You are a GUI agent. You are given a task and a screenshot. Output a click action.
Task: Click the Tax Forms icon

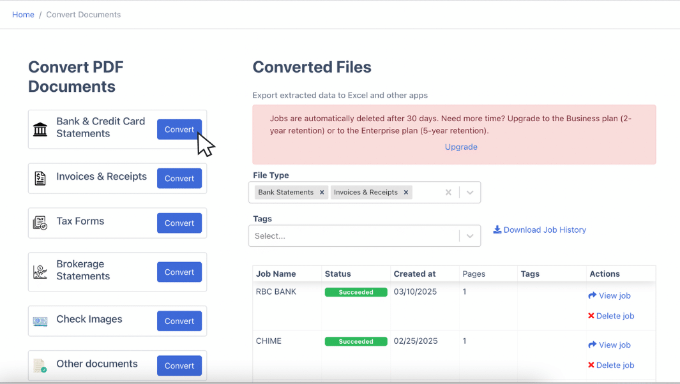tap(40, 223)
